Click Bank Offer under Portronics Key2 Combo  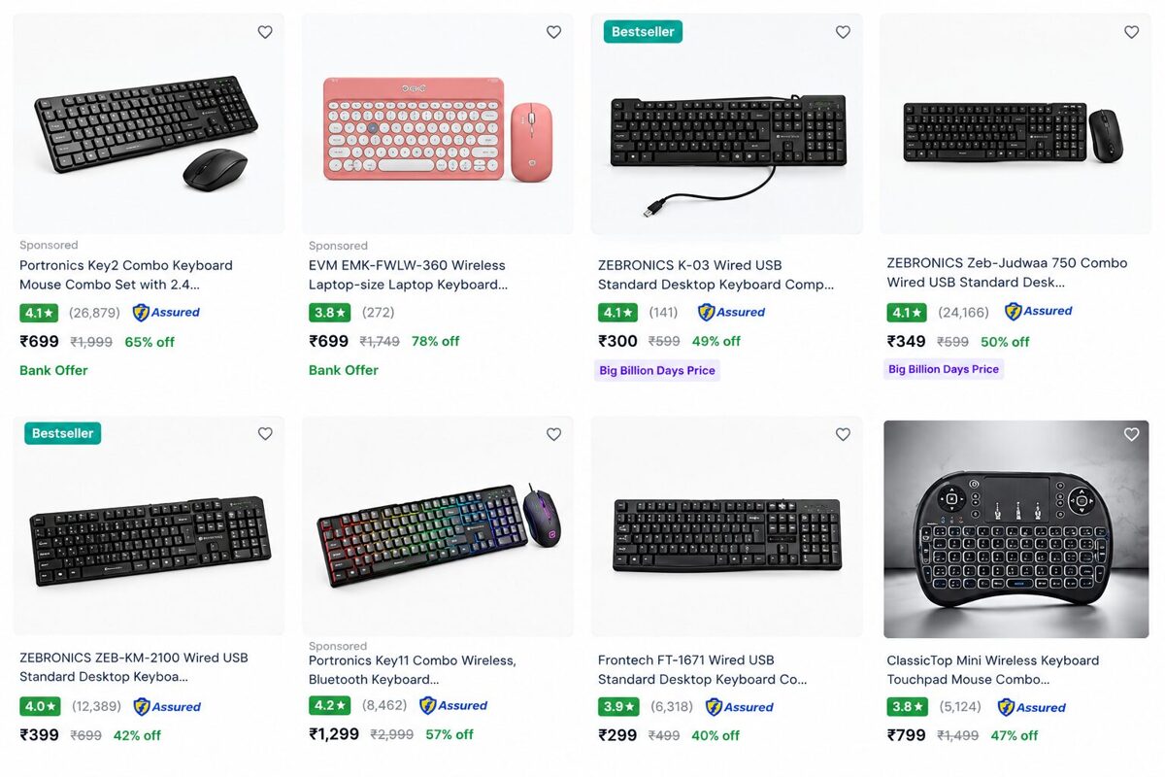pyautogui.click(x=53, y=370)
